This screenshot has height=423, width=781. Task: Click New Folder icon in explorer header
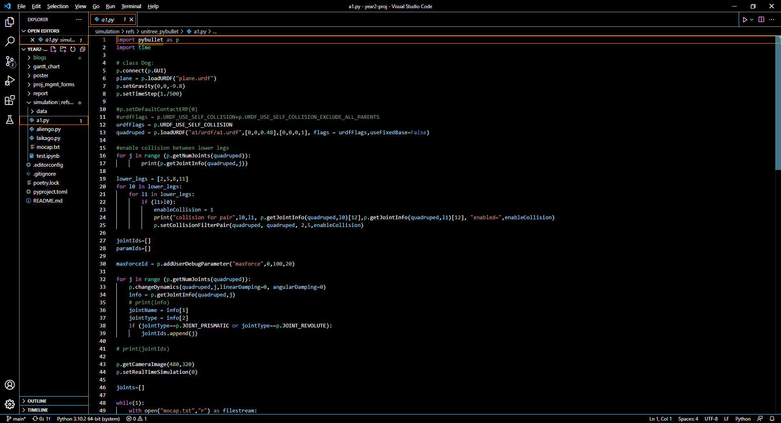63,49
